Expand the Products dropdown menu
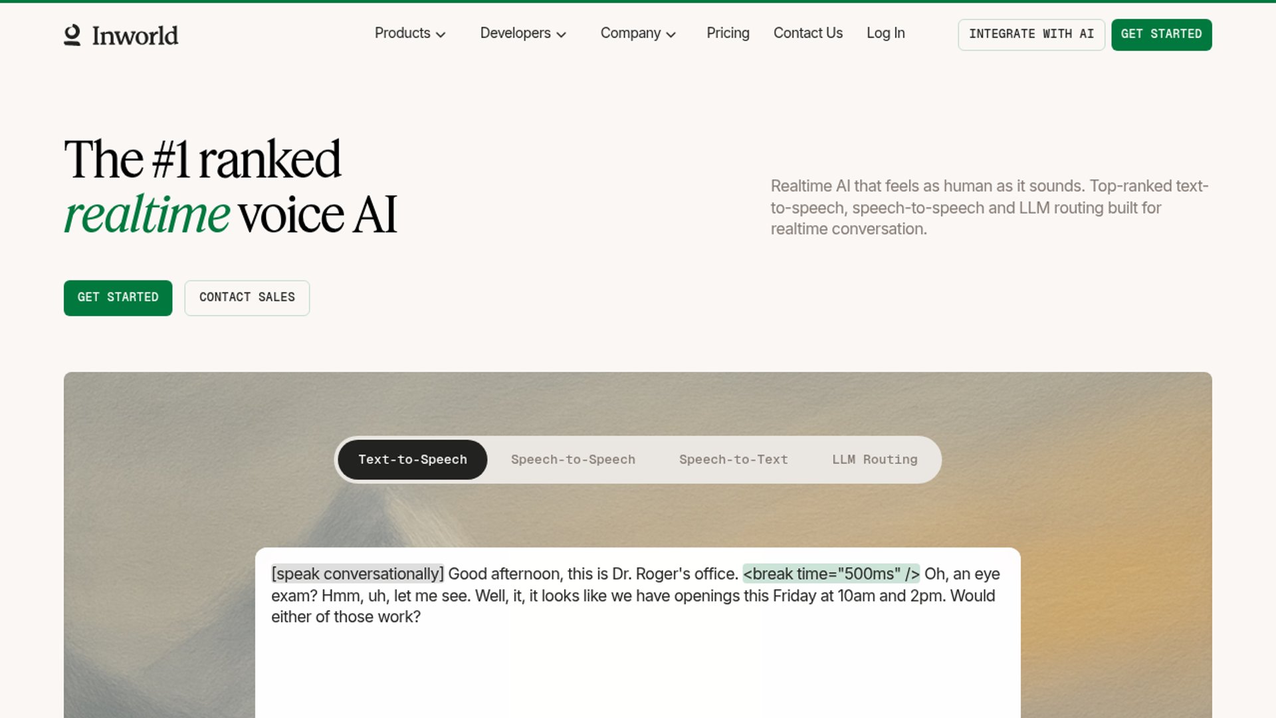This screenshot has height=718, width=1276. (410, 33)
